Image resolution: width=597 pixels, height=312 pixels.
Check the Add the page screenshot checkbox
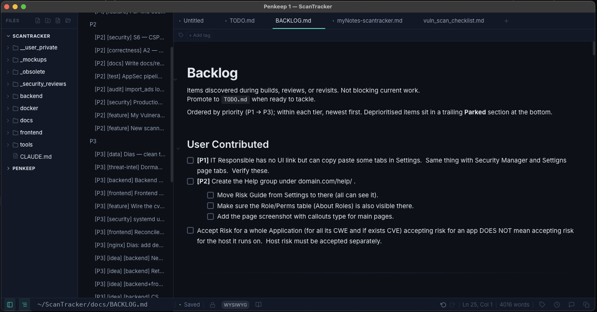coord(210,217)
